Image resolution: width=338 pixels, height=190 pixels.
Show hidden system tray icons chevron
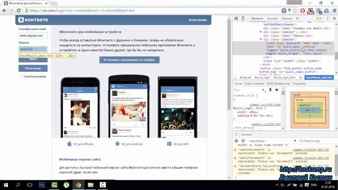point(277,185)
